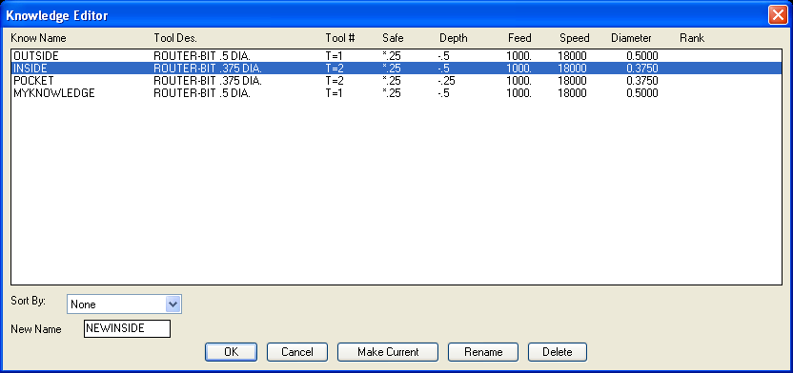Screen dimensions: 793x373
Task: Click the Feed column header
Action: (x=519, y=38)
